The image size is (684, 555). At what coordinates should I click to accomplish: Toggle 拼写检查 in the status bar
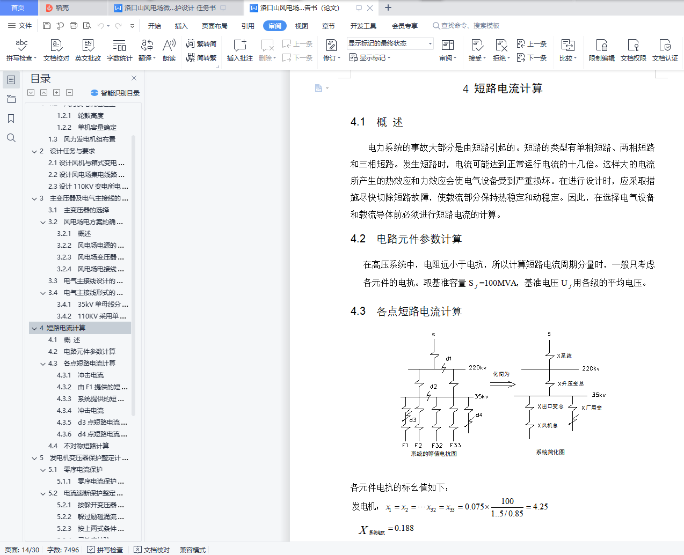point(105,550)
